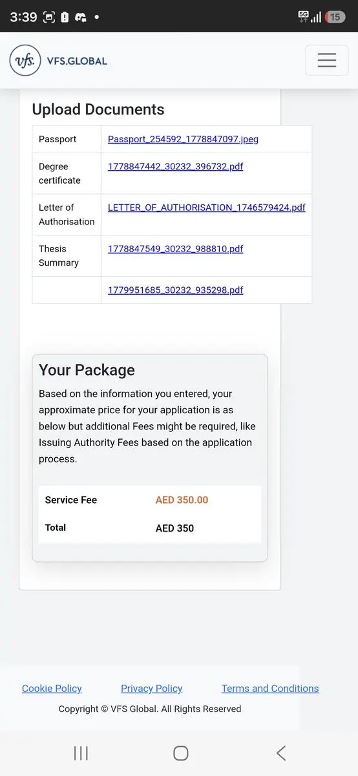
Task: Open Terms and Conditions link
Action: pos(270,689)
